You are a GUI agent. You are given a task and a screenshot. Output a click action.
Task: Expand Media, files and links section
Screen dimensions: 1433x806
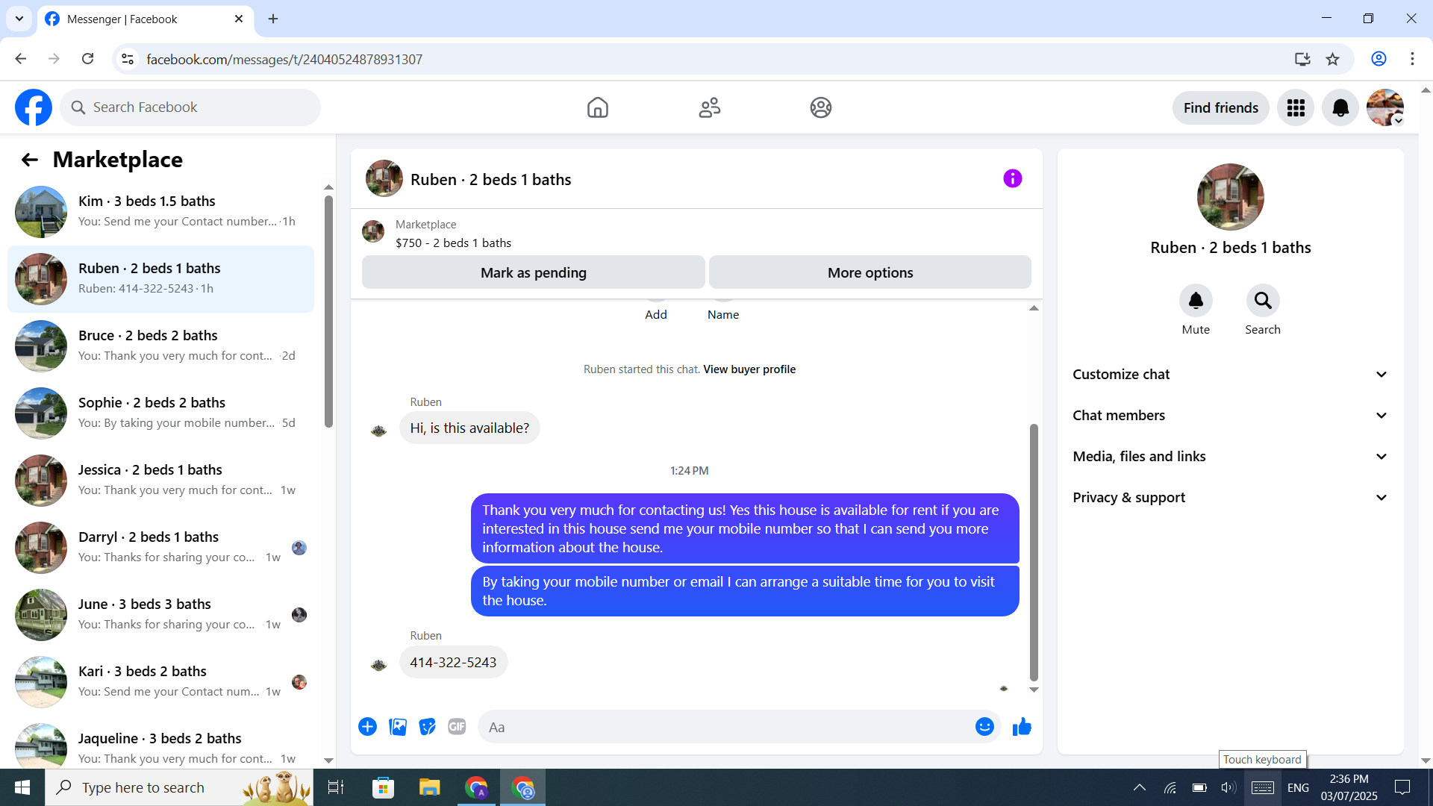pyautogui.click(x=1230, y=457)
